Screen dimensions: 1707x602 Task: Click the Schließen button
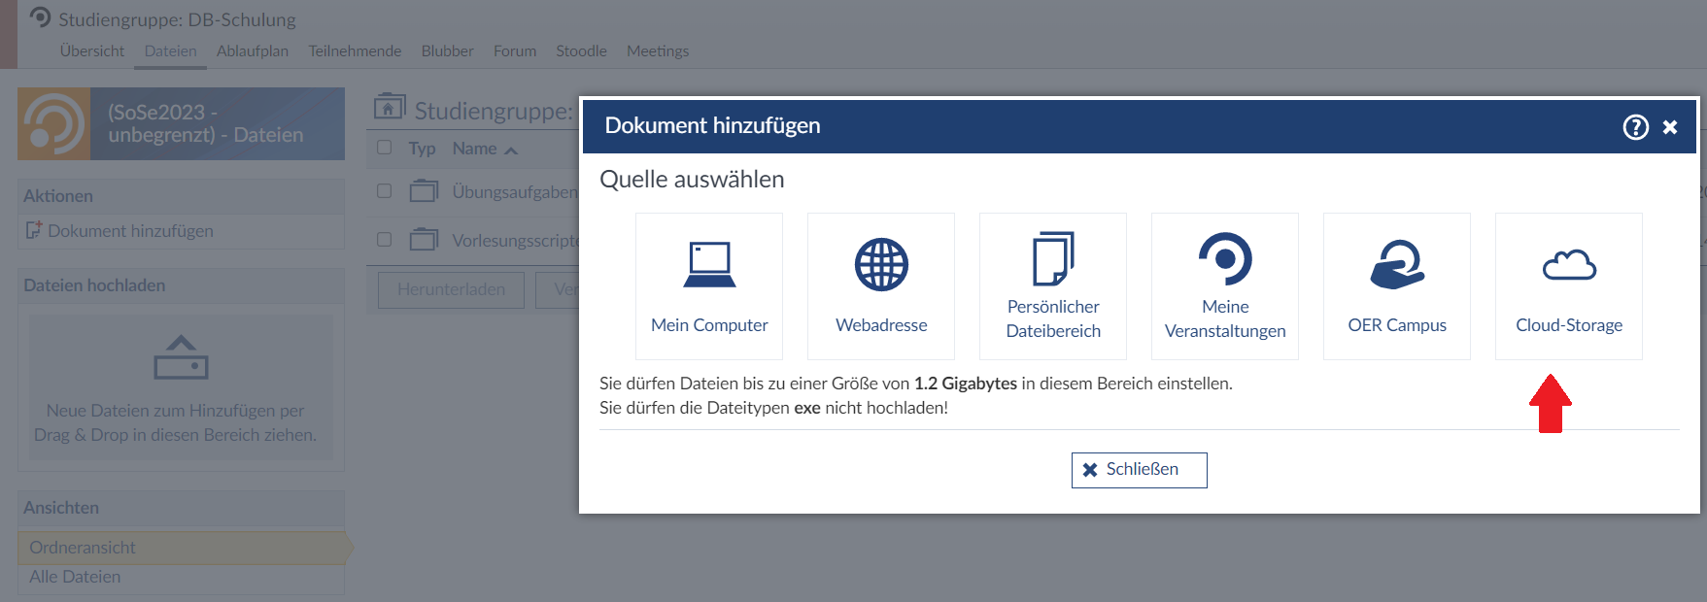coord(1139,470)
